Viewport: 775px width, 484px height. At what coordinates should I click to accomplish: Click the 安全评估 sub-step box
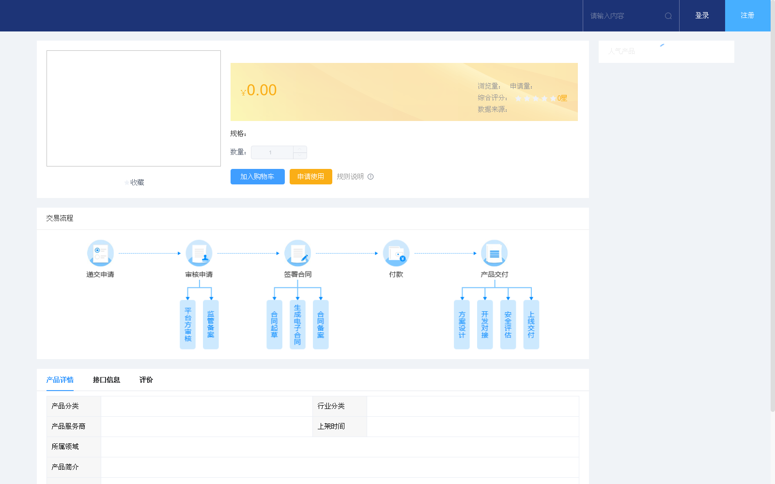[508, 324]
